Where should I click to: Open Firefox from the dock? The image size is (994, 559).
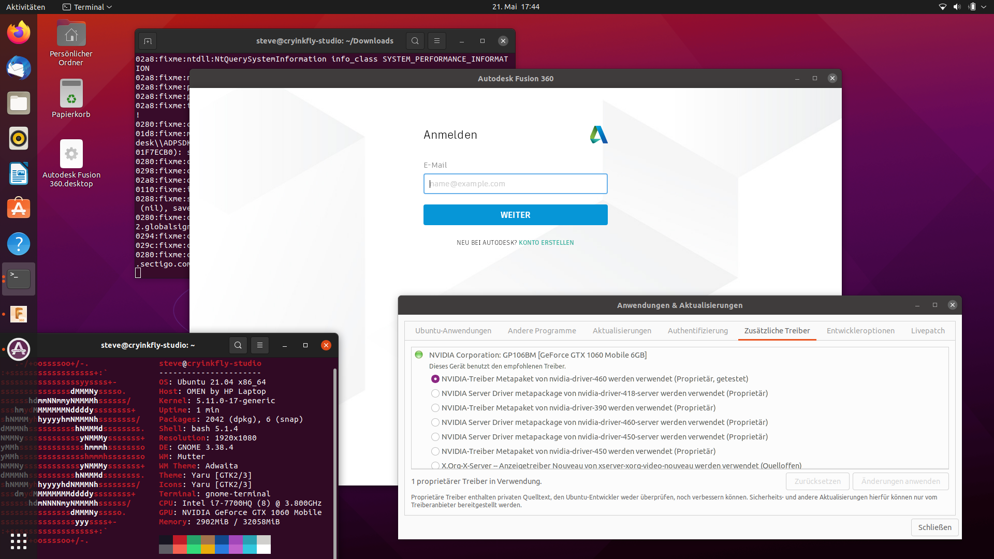18,32
